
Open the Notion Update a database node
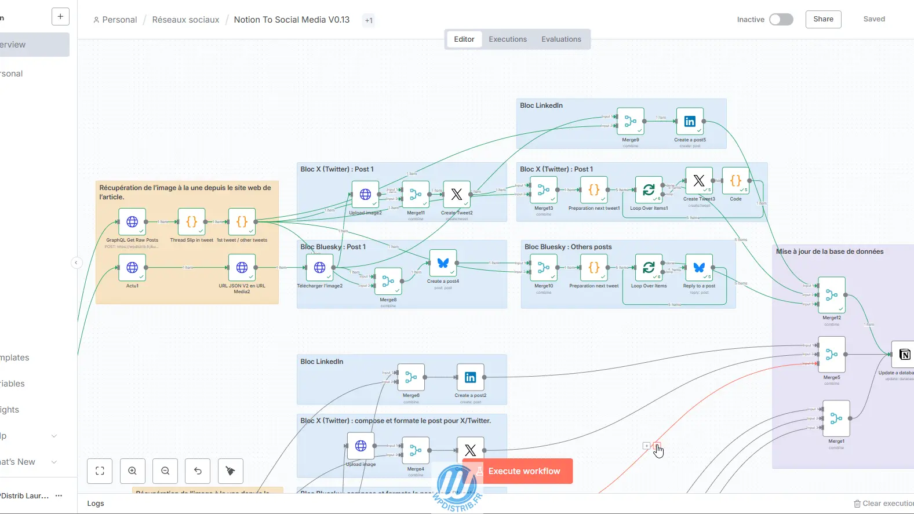[x=903, y=355]
